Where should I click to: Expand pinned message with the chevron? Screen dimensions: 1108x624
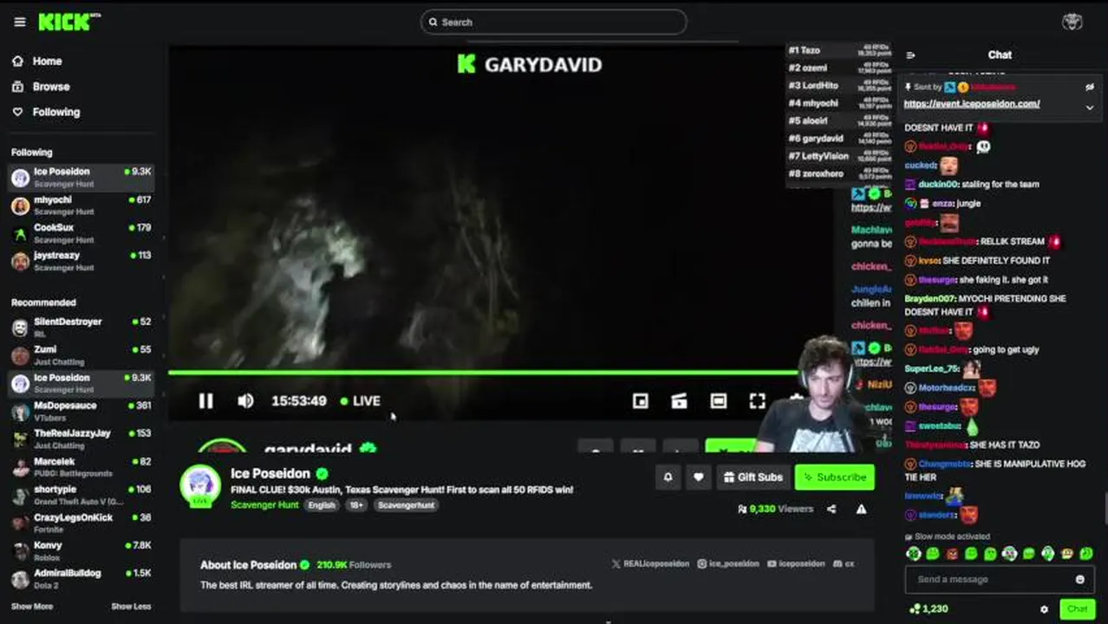[1090, 107]
